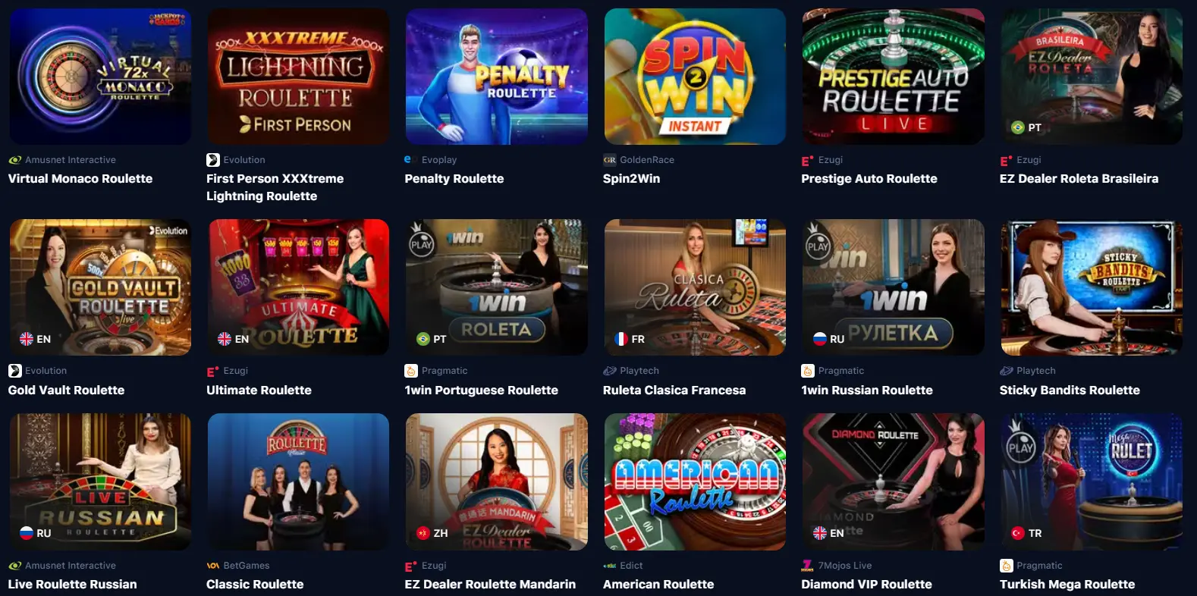Open the American Roulette game thumbnail
The image size is (1197, 596).
click(695, 482)
